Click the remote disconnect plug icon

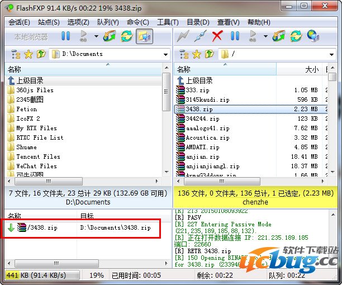tap(199, 37)
